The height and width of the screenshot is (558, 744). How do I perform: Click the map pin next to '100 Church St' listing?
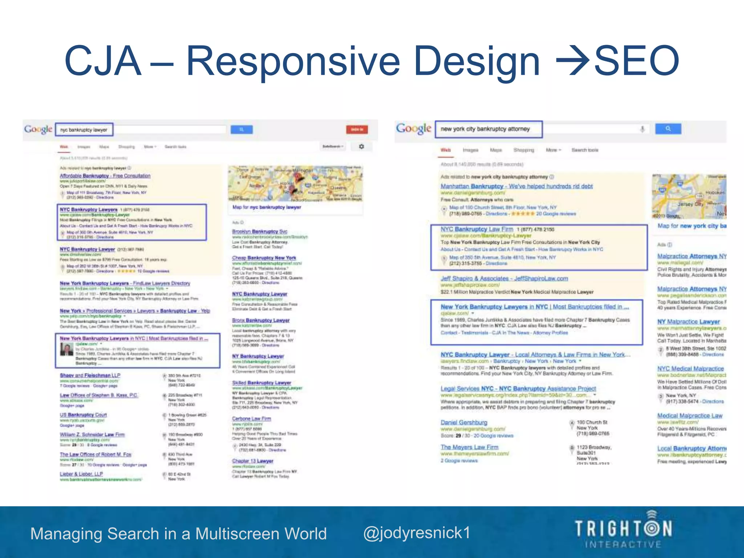(572, 423)
